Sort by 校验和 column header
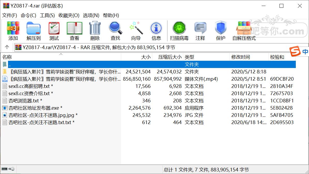The image size is (309, 174). pos(282,57)
